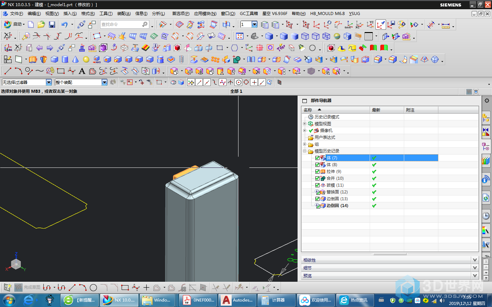This screenshot has width=492, height=307.
Task: Click the blue right arrow icon
Action: click(x=50, y=48)
